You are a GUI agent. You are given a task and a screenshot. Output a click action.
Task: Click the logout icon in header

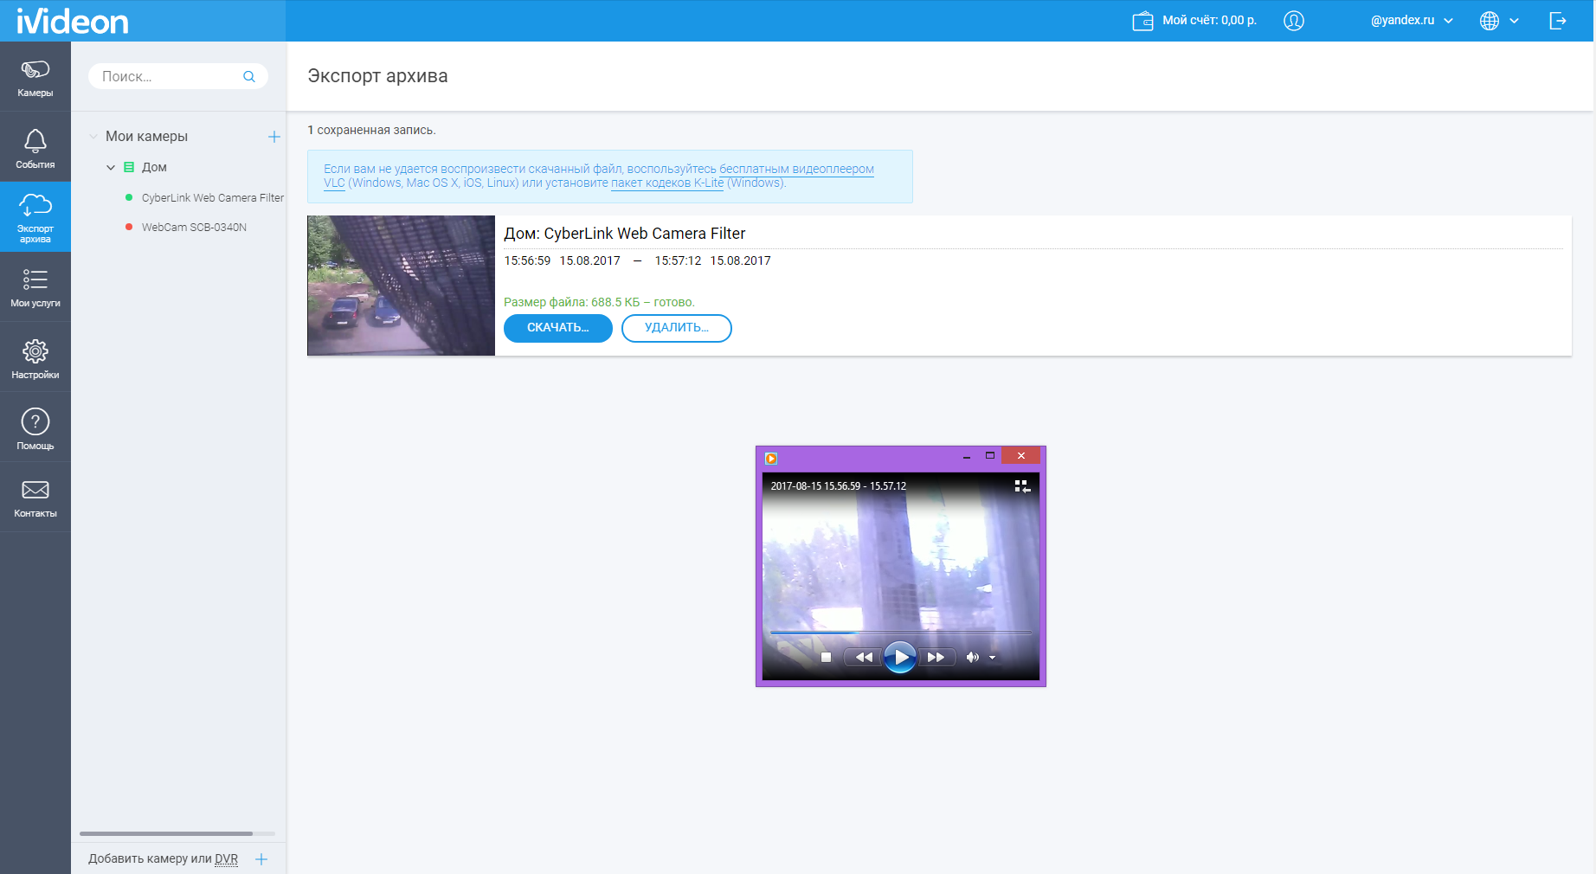point(1557,21)
